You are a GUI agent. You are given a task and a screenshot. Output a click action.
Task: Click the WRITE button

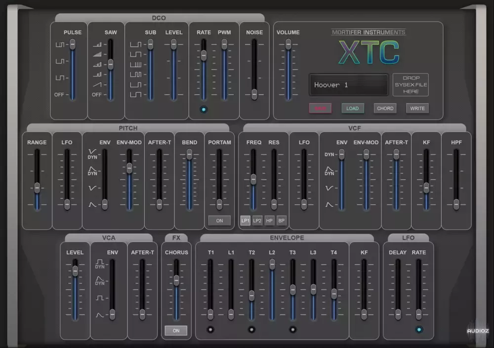coord(417,108)
